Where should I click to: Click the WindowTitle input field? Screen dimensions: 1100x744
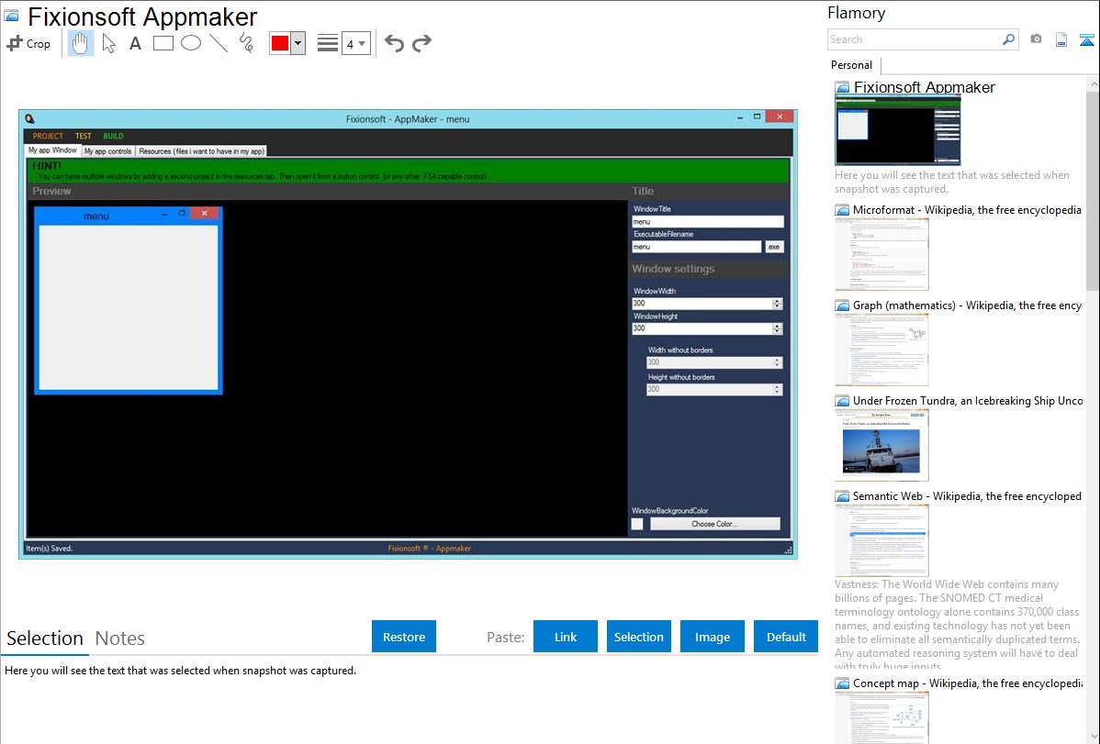pos(707,222)
